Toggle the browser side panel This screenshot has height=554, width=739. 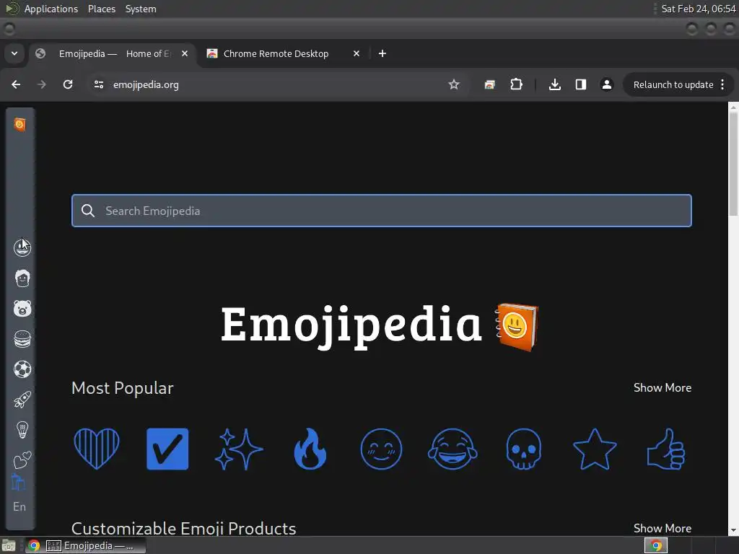pos(581,84)
